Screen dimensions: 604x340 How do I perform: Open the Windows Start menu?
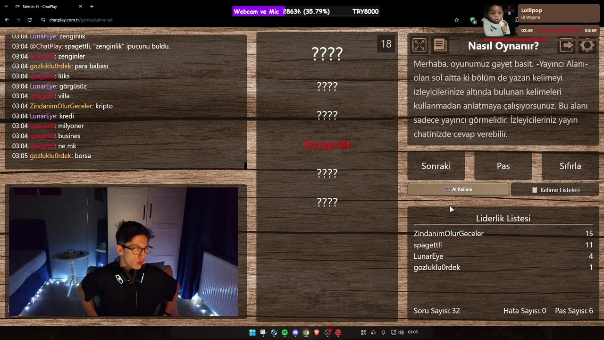click(x=252, y=332)
